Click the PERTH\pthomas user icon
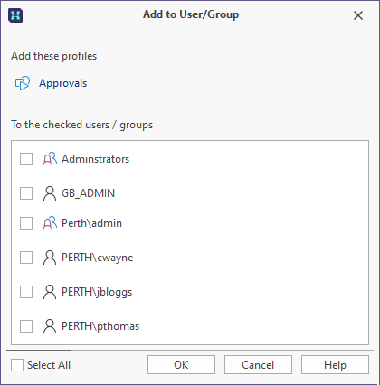 50,326
